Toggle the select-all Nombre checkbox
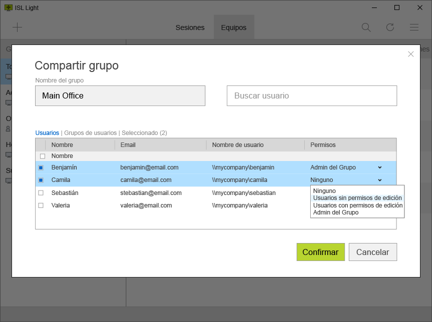This screenshot has height=322, width=432. click(42, 156)
